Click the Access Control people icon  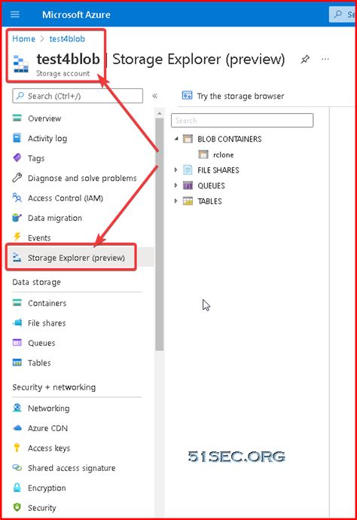click(x=17, y=197)
